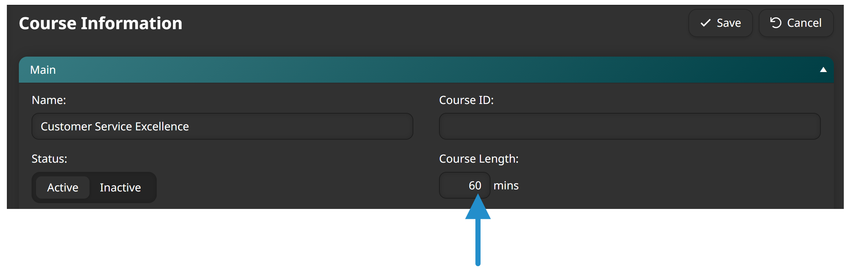The height and width of the screenshot is (270, 851).
Task: Click the "Course Length:" field label
Action: point(478,159)
